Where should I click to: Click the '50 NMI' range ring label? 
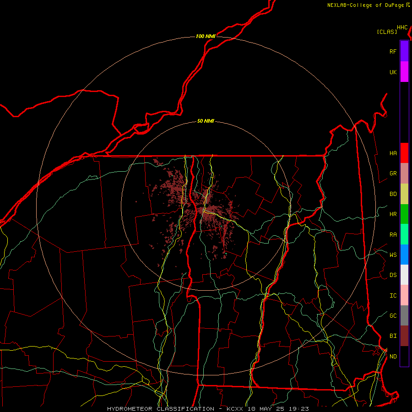point(206,121)
